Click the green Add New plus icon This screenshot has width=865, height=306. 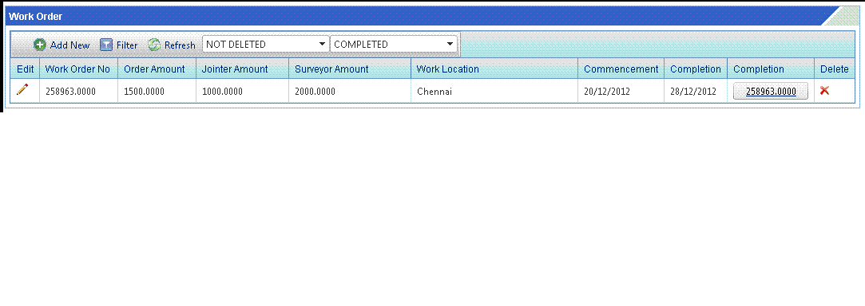(x=40, y=45)
